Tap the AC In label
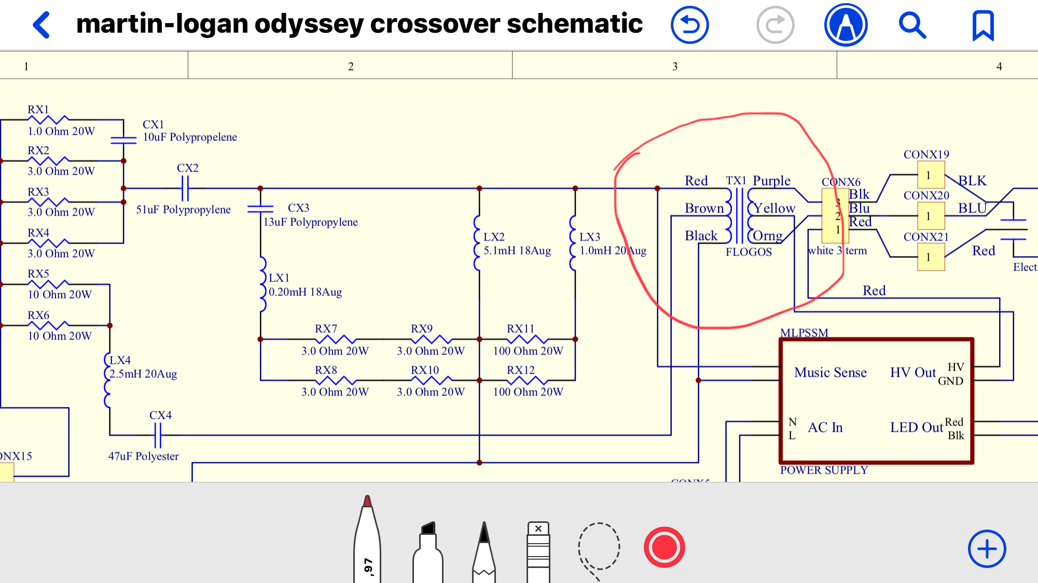1038x583 pixels. (x=825, y=428)
